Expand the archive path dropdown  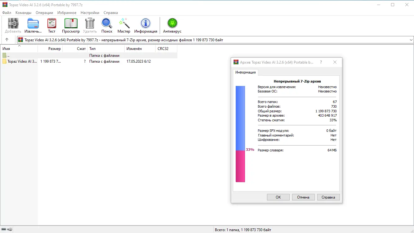tap(411, 39)
